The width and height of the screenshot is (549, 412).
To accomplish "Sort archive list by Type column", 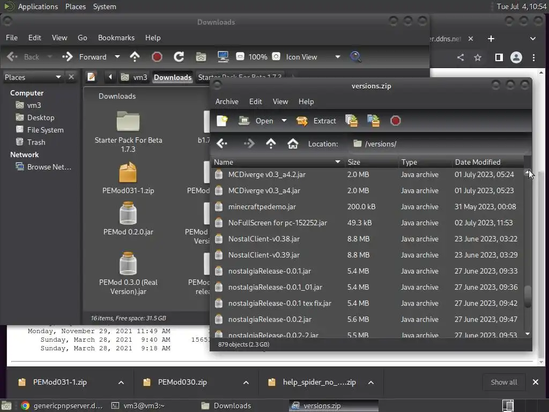I will (425, 162).
